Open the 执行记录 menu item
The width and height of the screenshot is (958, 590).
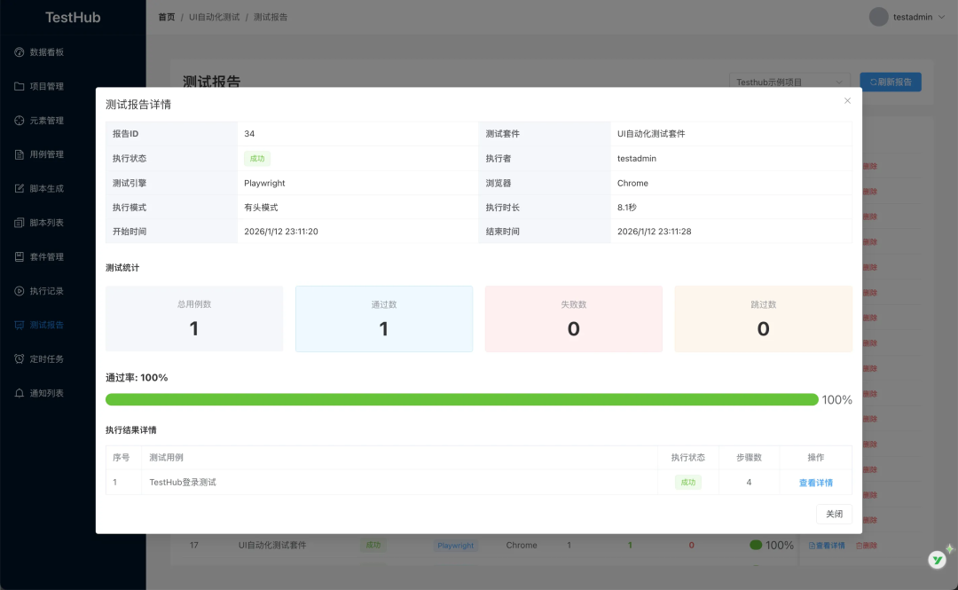click(x=73, y=291)
